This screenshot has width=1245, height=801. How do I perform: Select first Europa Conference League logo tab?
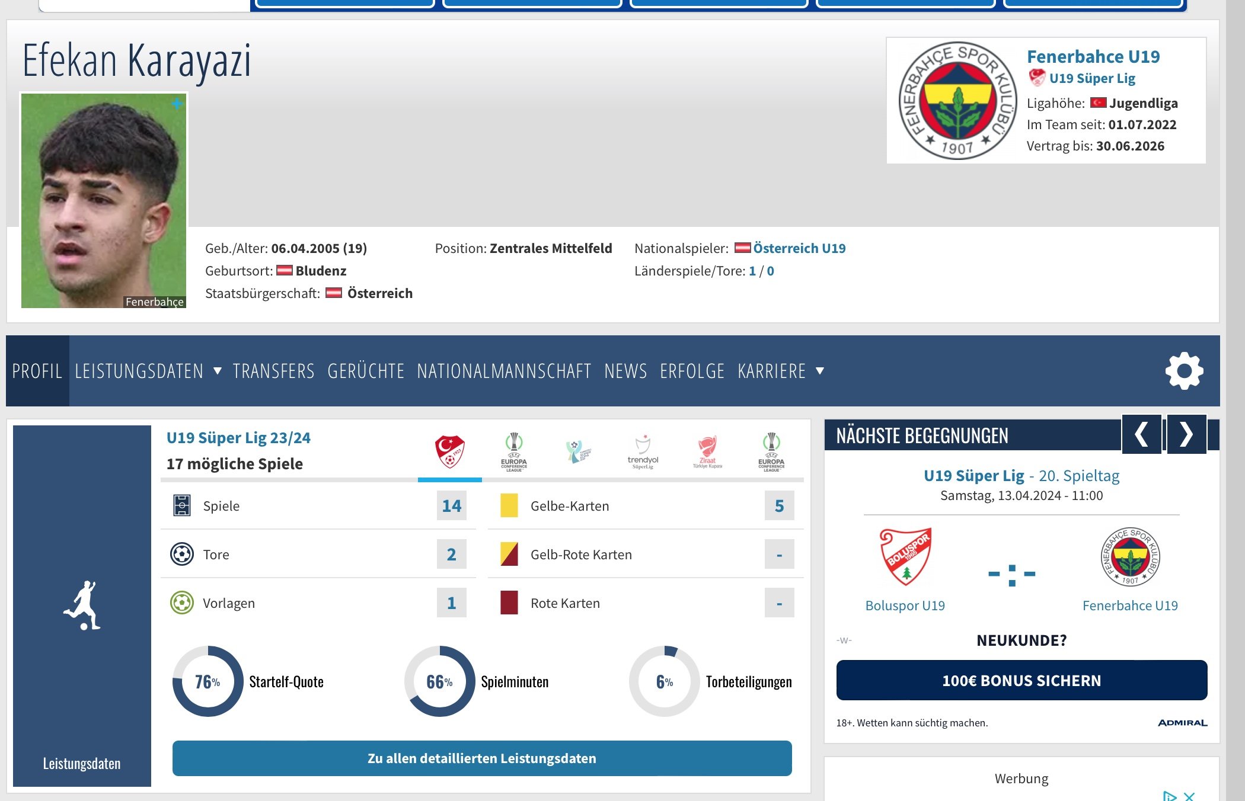click(514, 451)
